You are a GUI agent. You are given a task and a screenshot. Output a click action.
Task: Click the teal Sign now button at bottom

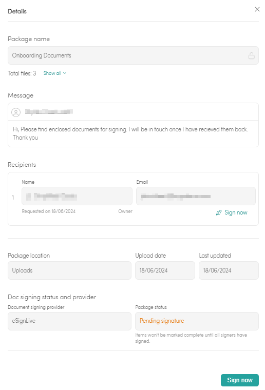pyautogui.click(x=240, y=380)
